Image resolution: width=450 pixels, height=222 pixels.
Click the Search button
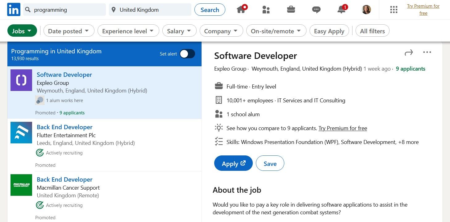point(210,10)
